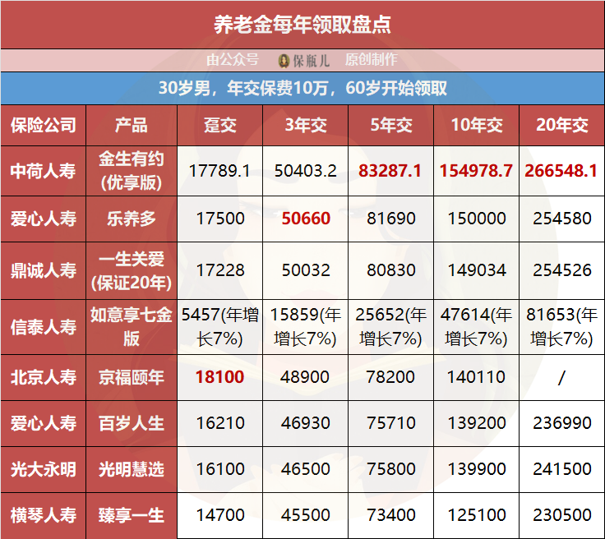Select the 5年交 column header
This screenshot has width=605, height=539.
391,126
